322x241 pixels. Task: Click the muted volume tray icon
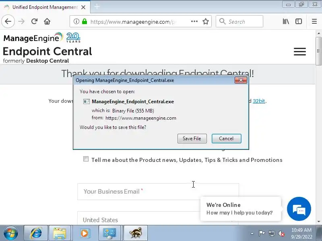281,233
